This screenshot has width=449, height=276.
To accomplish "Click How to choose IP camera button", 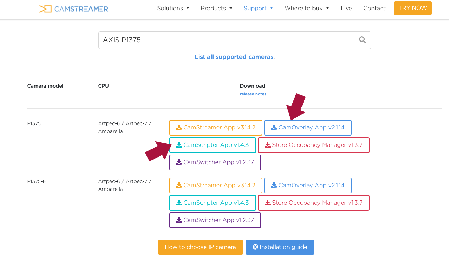I will coord(200,247).
